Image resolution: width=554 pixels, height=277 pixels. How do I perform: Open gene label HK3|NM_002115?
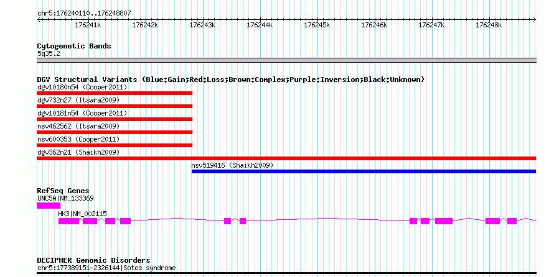82,214
